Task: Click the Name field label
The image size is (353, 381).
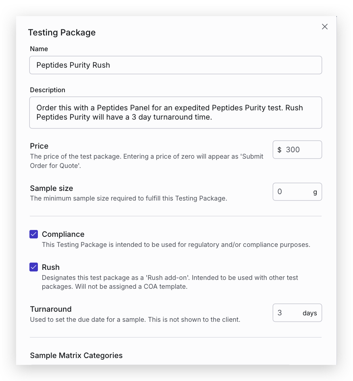Action: (x=39, y=49)
